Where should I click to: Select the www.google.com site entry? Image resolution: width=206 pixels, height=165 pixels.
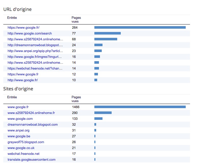point(20,119)
